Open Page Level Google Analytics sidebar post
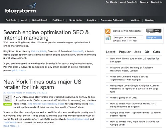This screenshot has height=129, width=166. (134, 88)
